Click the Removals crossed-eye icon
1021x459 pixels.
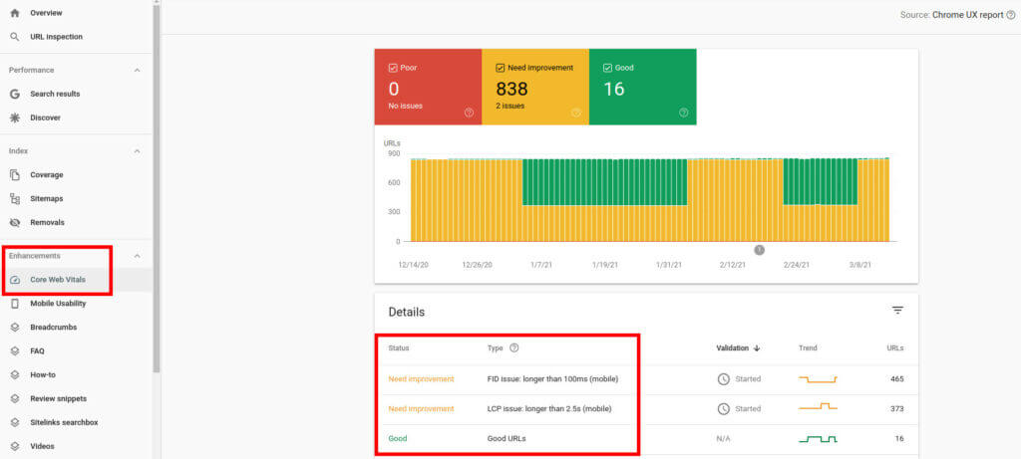[x=15, y=222]
